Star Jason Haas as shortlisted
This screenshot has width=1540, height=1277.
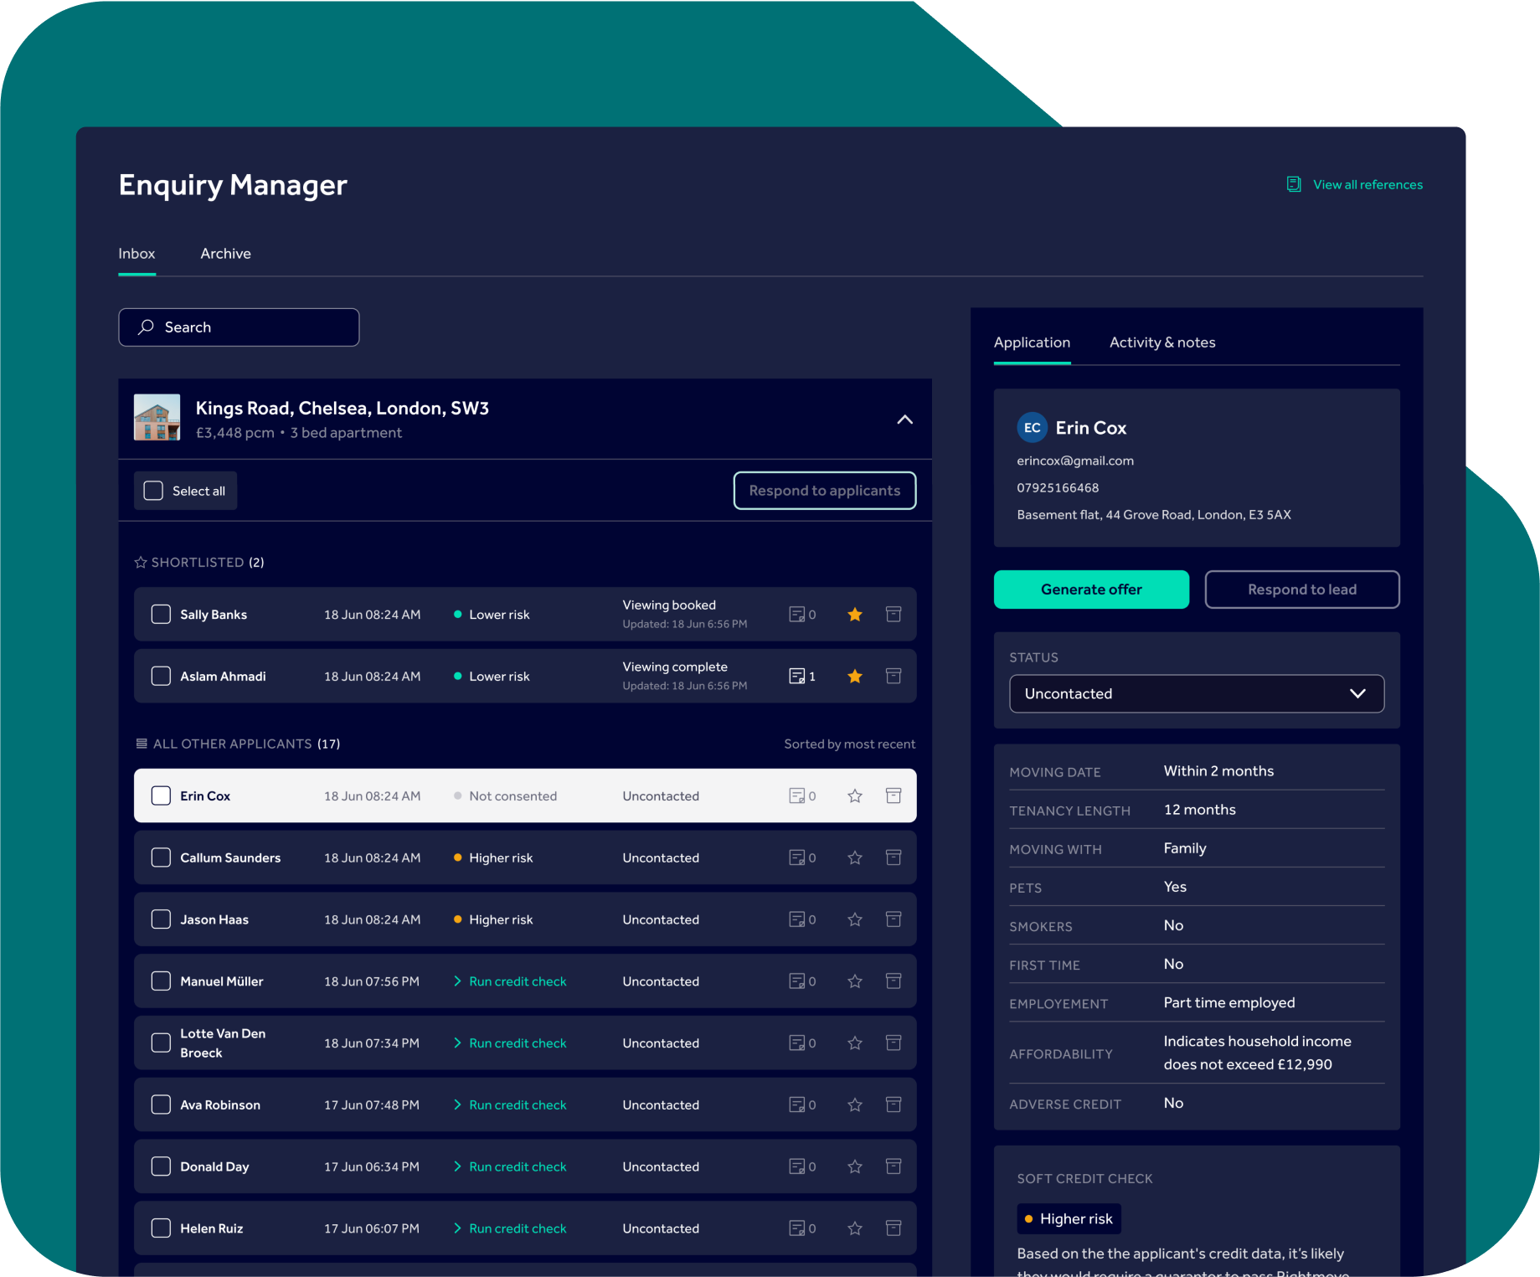point(854,919)
